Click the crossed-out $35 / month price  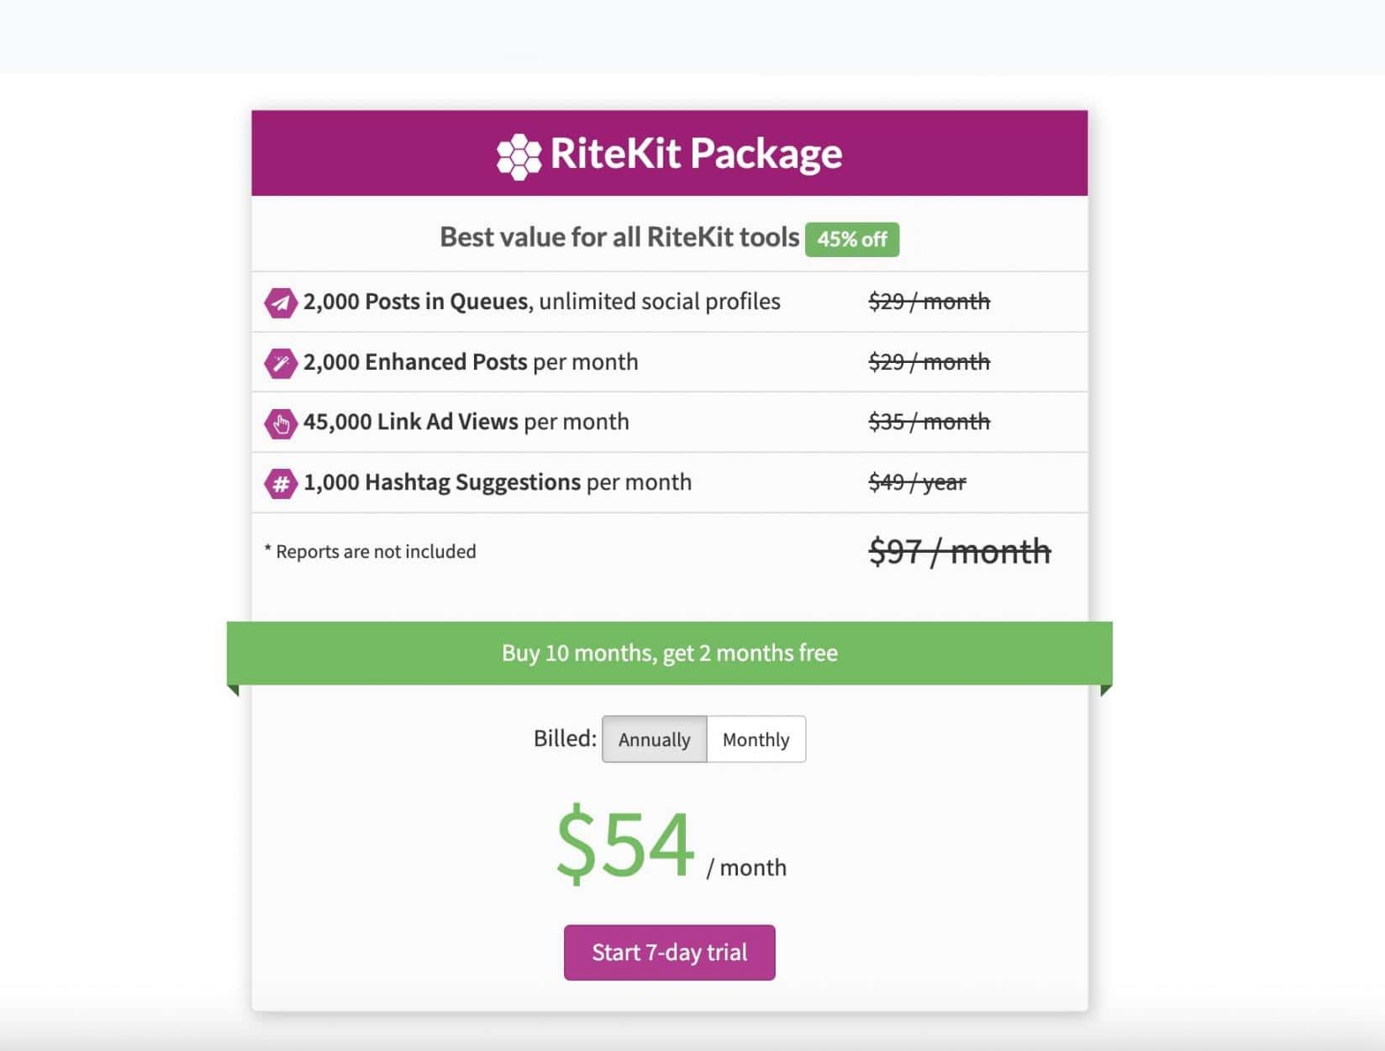click(x=929, y=422)
